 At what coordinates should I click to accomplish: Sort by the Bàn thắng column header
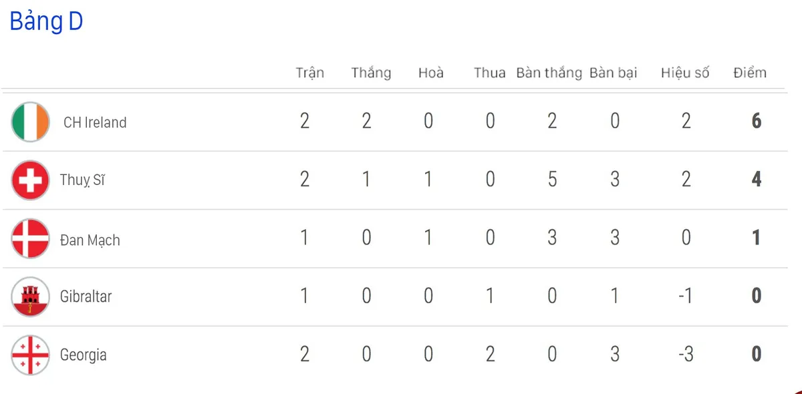(x=549, y=73)
